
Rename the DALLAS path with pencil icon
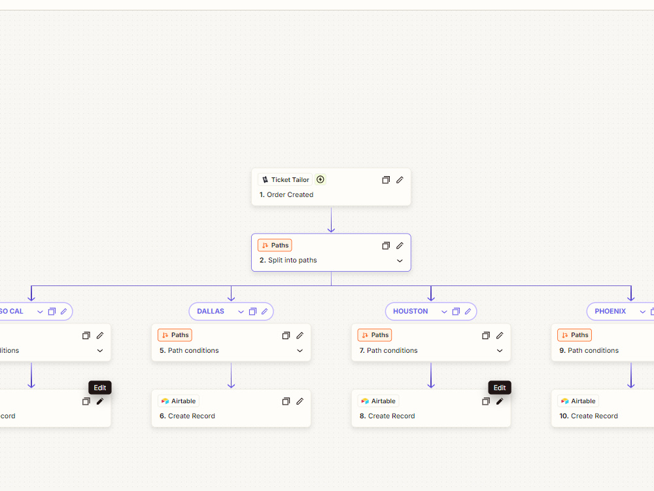pos(264,312)
